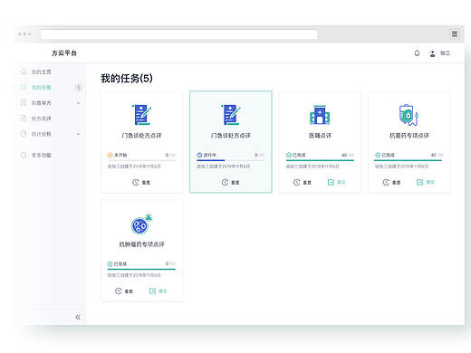Open the 未开始 门急诊处方点评 prescription icon
Screen dimensions: 471x353
click(x=141, y=114)
